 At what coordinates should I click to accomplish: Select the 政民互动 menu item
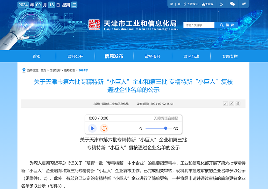191,56
